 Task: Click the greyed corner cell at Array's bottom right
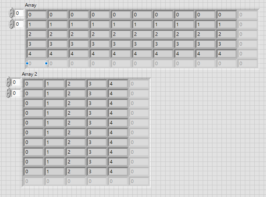point(248,64)
